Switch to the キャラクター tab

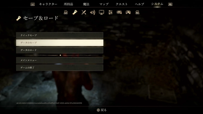click(48, 4)
